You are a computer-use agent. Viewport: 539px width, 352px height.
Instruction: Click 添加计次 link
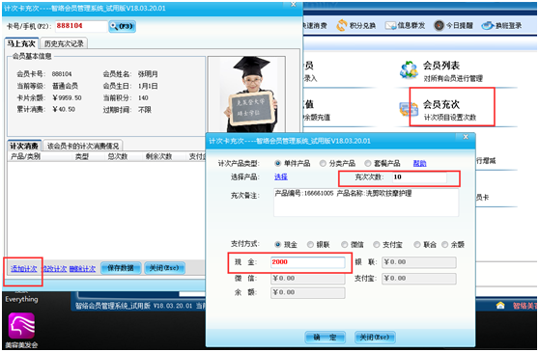pos(24,269)
